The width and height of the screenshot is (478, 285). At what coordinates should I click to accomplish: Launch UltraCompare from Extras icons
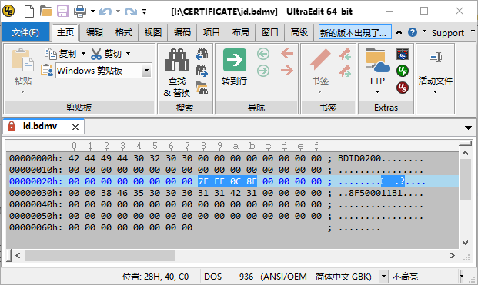403,54
